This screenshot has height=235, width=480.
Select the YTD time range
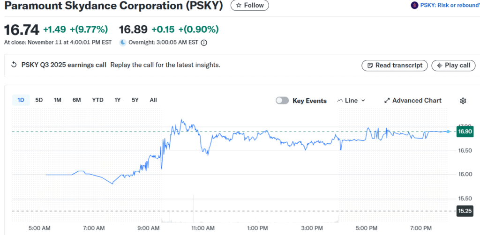(x=97, y=100)
